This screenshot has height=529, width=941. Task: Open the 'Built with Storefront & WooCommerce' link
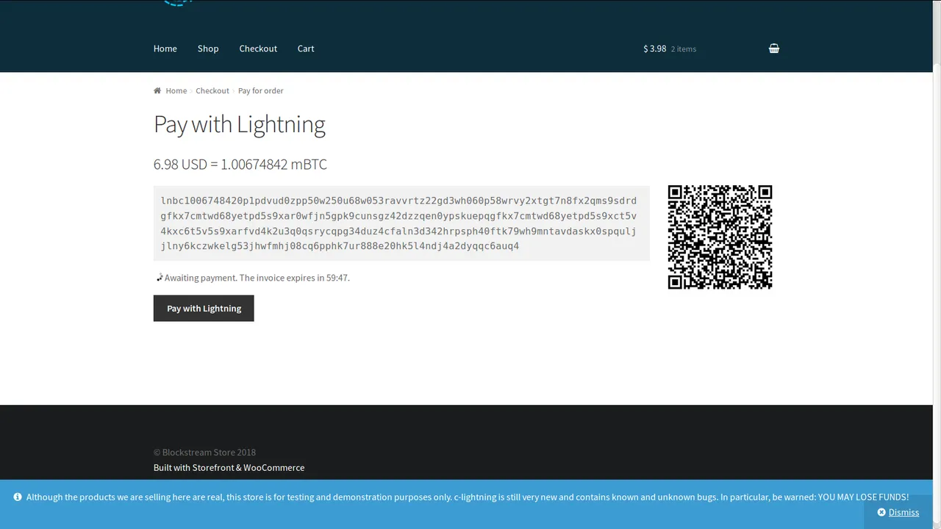pos(229,467)
